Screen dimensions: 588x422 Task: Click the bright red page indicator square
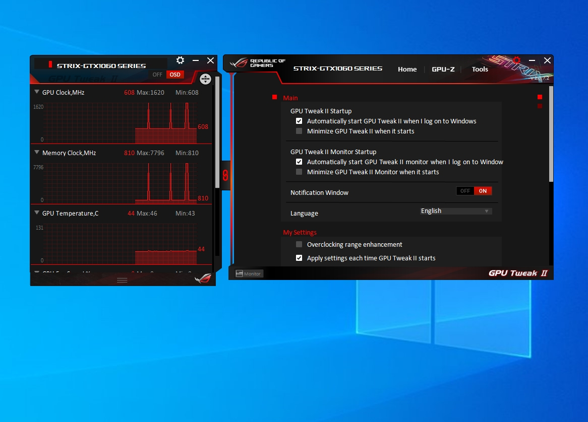[x=540, y=97]
